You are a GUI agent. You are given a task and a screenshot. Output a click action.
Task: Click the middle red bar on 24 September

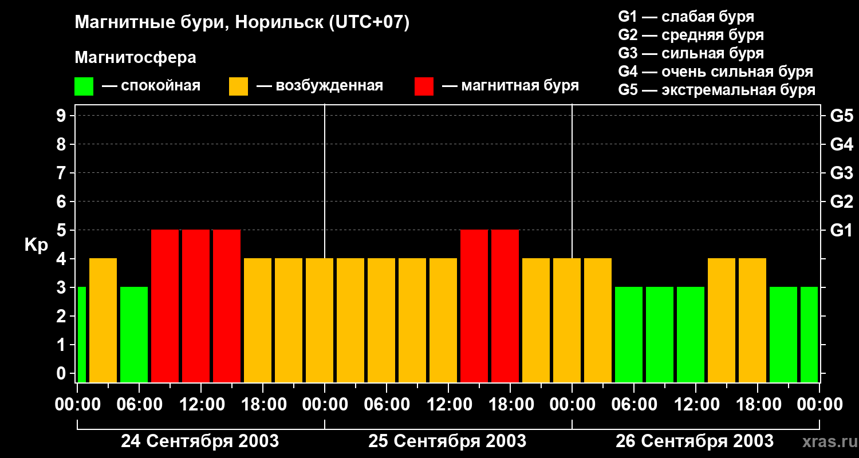196,306
